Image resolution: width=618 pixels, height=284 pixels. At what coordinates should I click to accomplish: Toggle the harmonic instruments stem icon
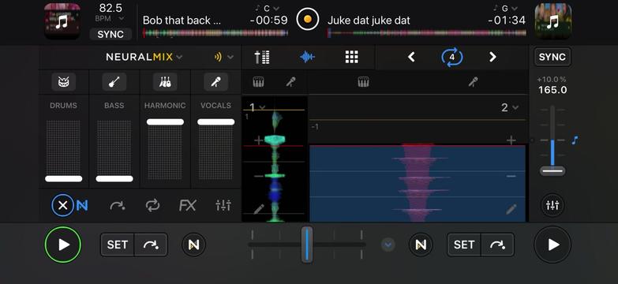tap(165, 82)
